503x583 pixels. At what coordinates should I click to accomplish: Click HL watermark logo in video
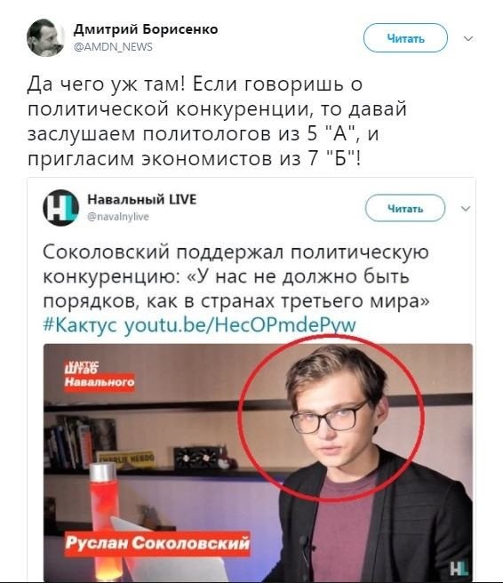point(459,569)
